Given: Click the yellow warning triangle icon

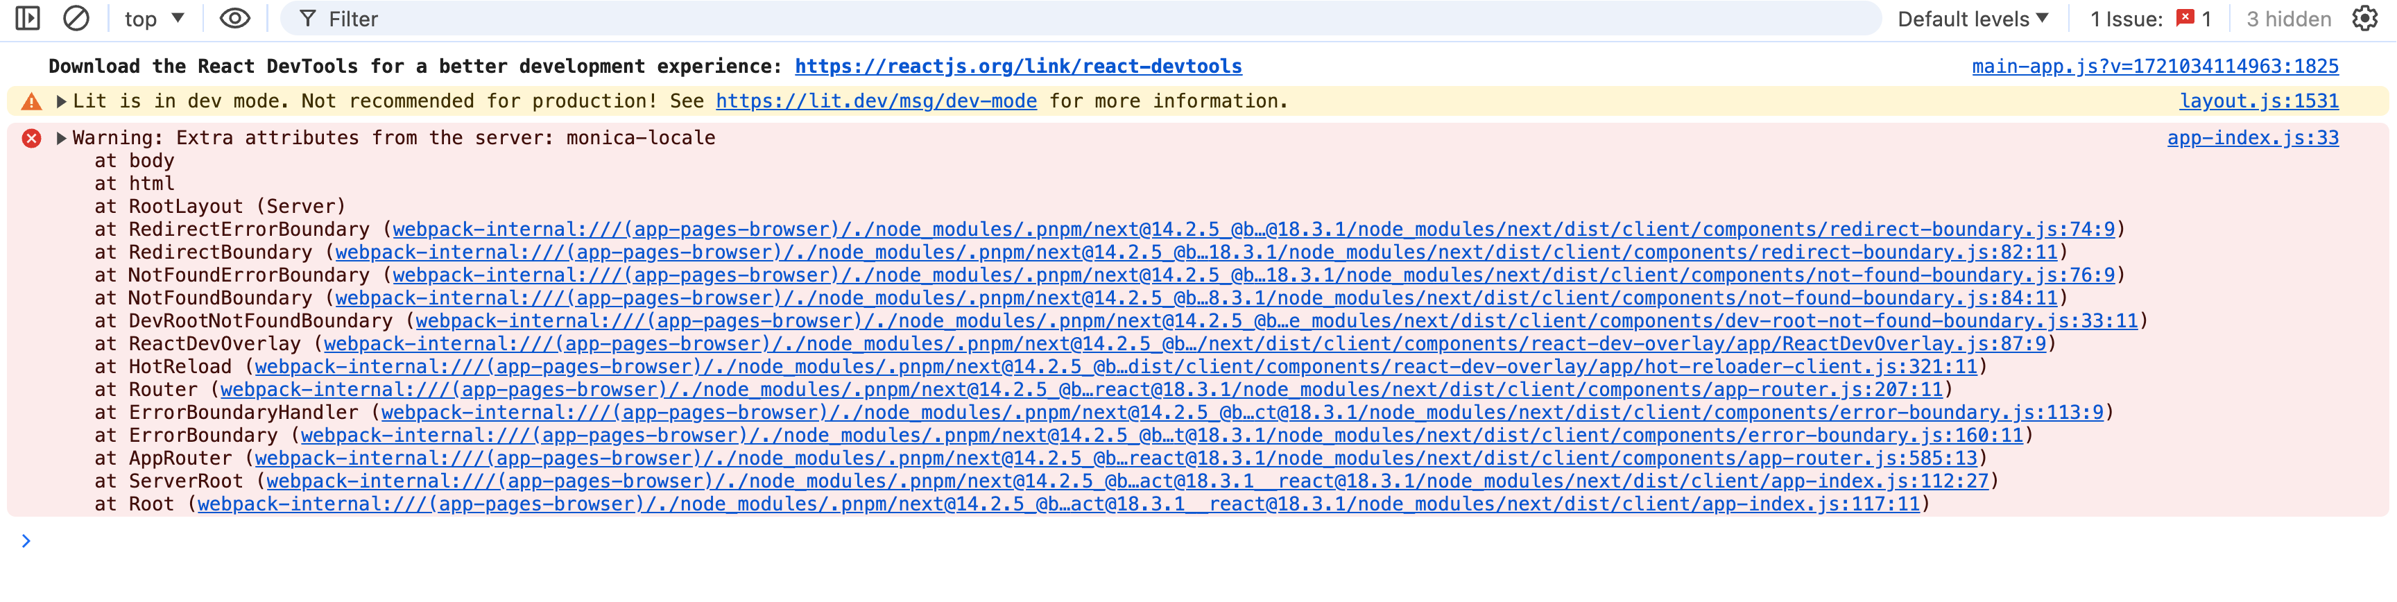Looking at the screenshot, I should pyautogui.click(x=32, y=101).
